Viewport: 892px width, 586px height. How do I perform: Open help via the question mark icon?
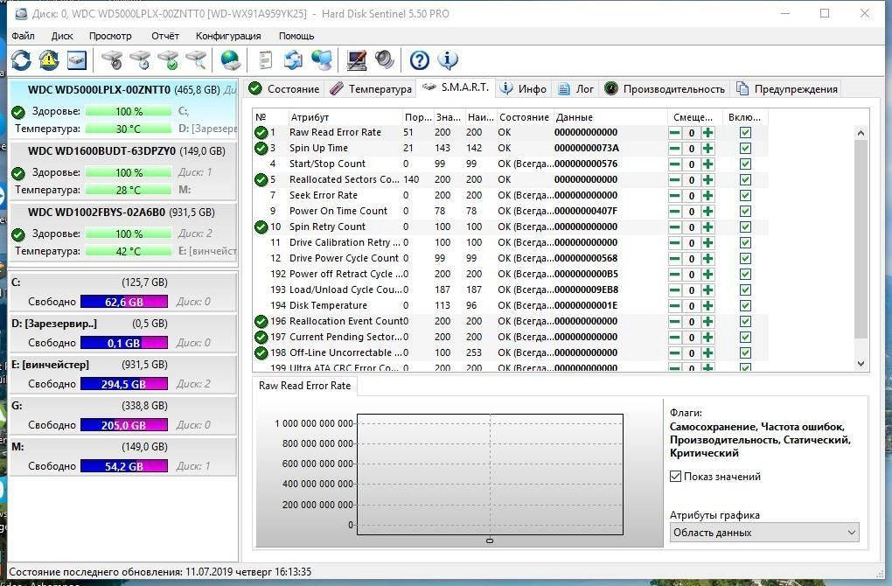[x=420, y=59]
